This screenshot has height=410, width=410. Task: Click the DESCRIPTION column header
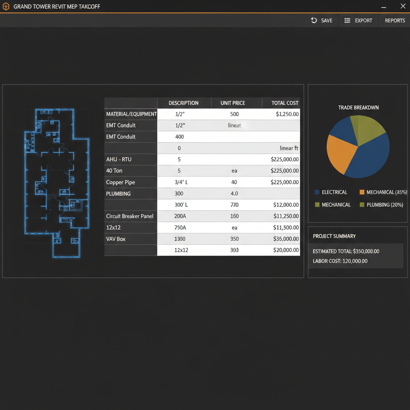[183, 103]
